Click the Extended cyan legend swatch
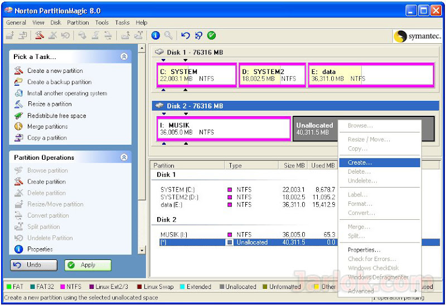 click(x=182, y=287)
